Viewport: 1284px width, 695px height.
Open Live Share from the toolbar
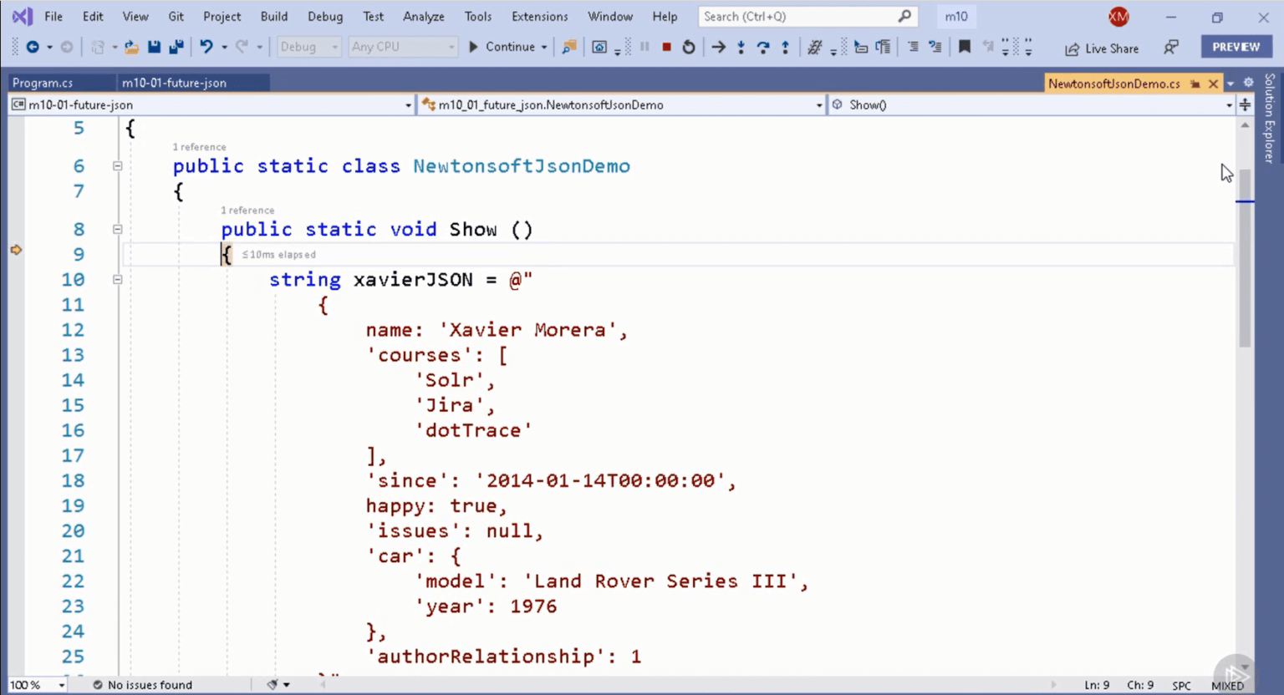point(1101,48)
